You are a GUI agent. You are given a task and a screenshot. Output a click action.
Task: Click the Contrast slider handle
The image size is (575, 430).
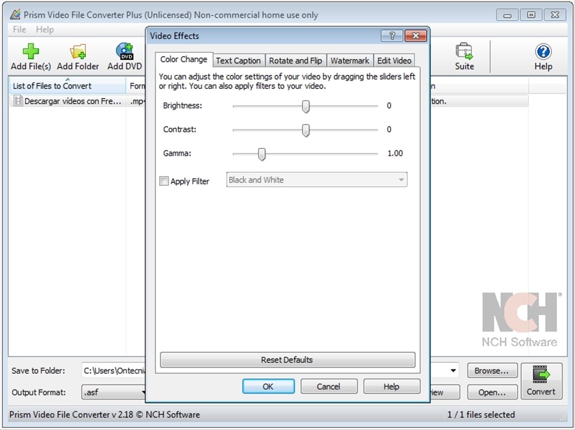click(x=305, y=131)
